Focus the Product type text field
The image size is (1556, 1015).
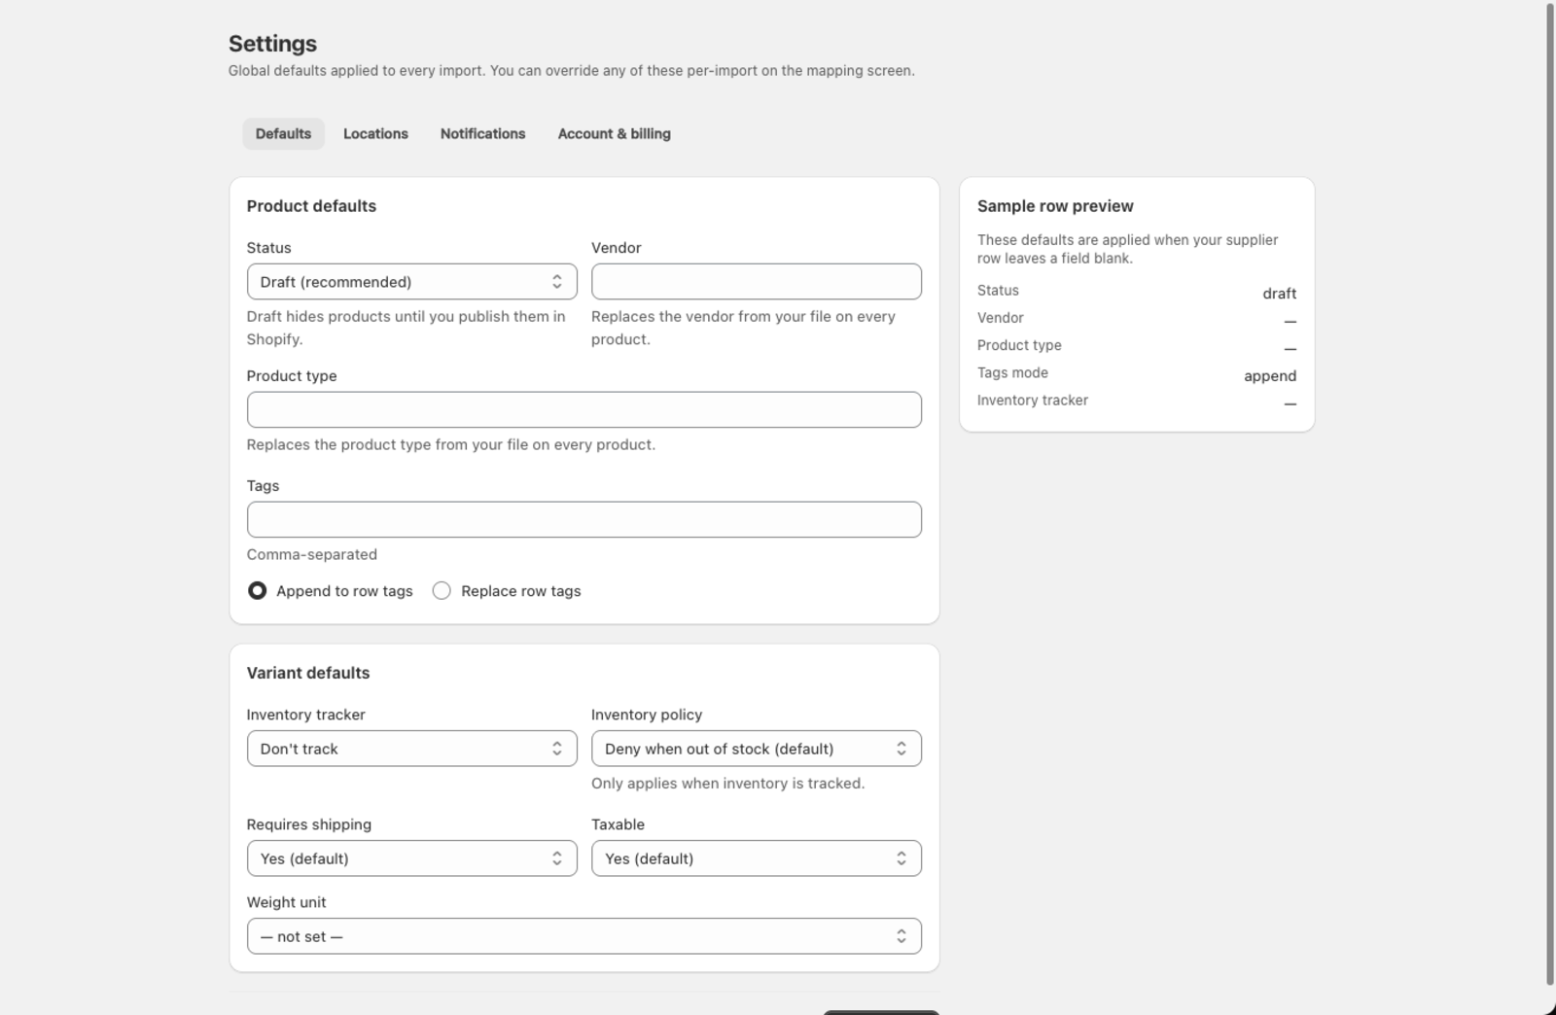(x=583, y=410)
